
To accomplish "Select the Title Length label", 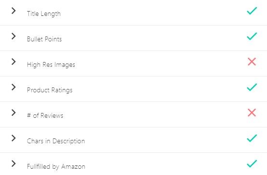I will coord(44,14).
